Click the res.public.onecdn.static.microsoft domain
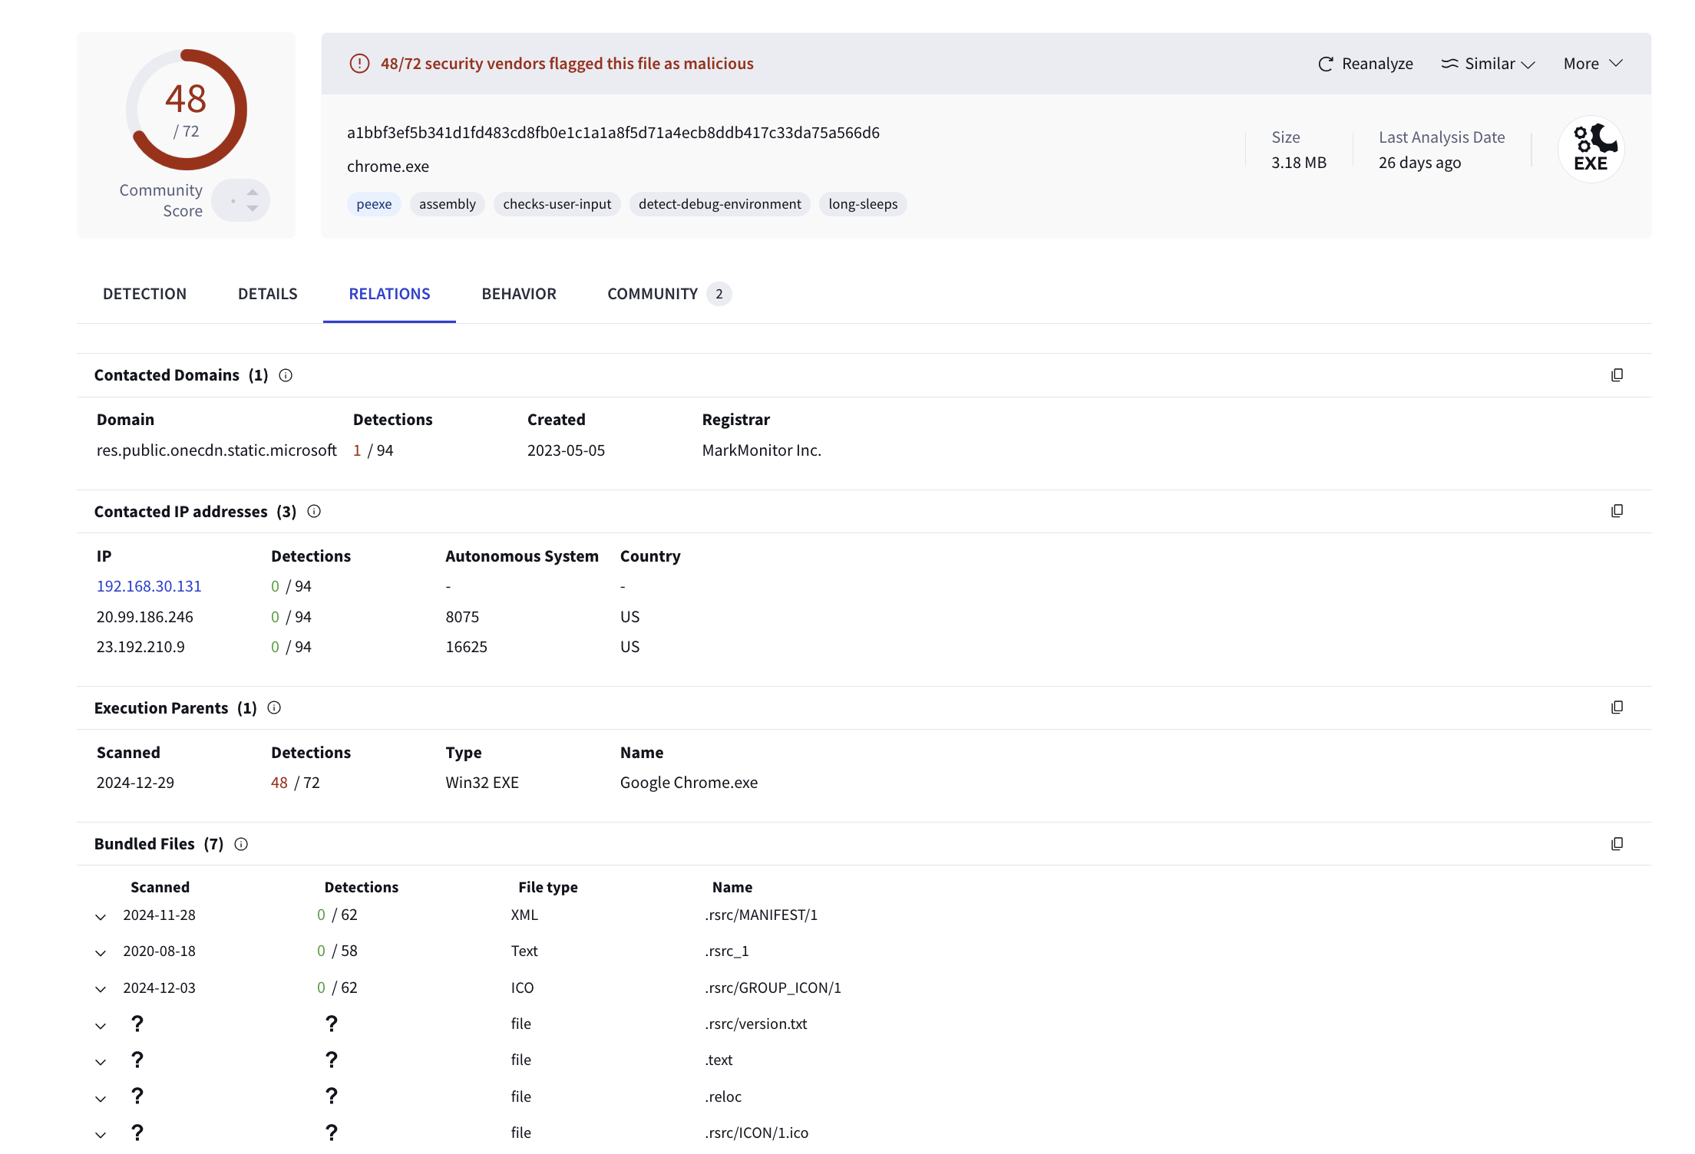This screenshot has width=1695, height=1154. point(216,450)
